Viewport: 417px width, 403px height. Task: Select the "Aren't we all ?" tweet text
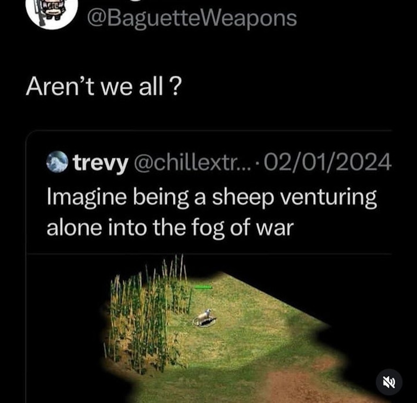coord(104,86)
